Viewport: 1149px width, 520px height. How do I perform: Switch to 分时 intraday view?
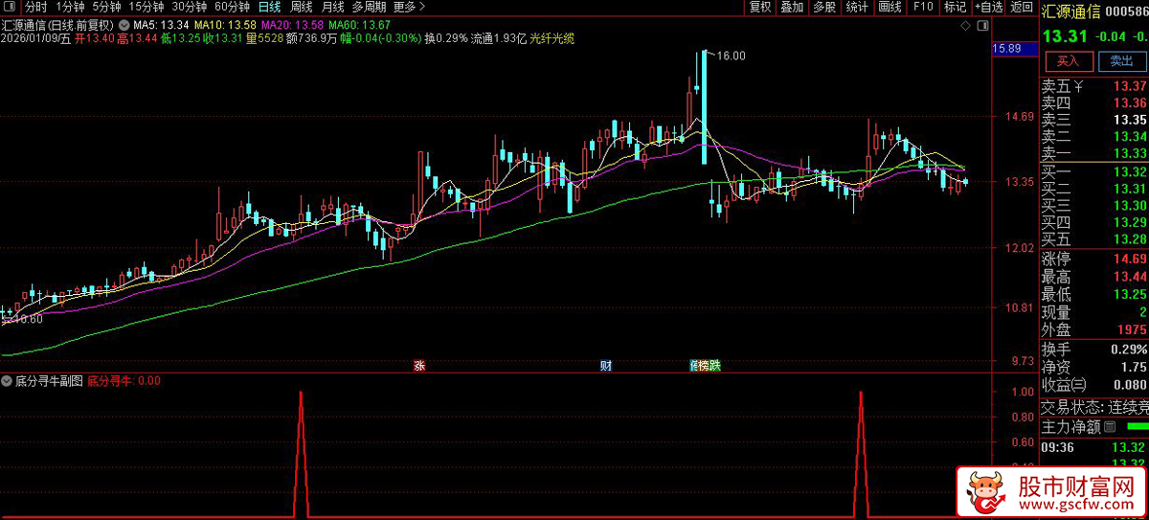tap(36, 7)
